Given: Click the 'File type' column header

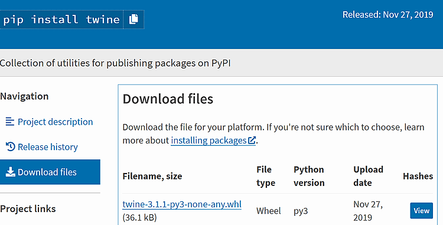Looking at the screenshot, I should [266, 176].
